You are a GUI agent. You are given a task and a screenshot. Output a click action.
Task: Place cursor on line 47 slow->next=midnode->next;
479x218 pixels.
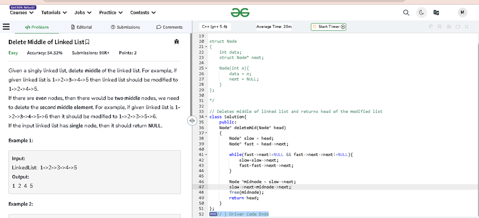pyautogui.click(x=260, y=187)
